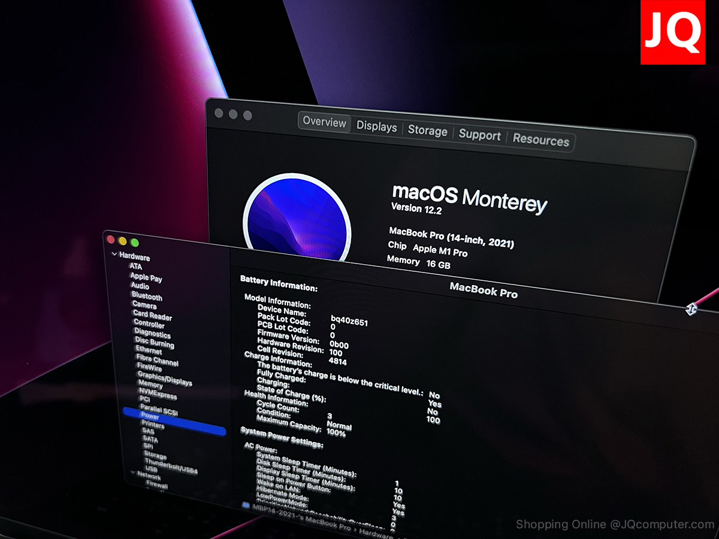The height and width of the screenshot is (539, 719).
Task: Click "MBP14-2021's MacBook Pro" in path bar
Action: (x=302, y=517)
